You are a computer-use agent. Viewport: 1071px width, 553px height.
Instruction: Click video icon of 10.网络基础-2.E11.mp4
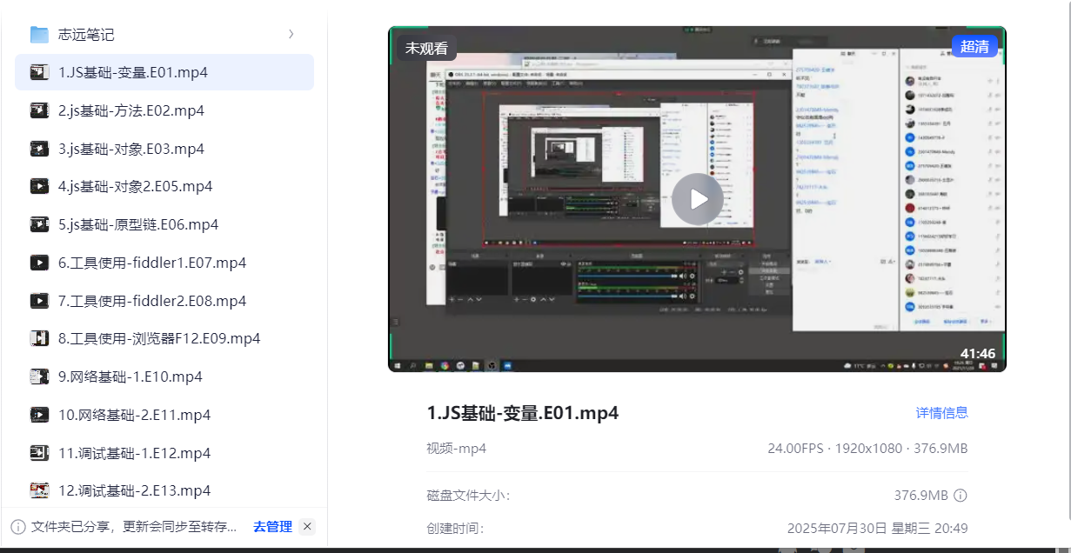tap(39, 415)
